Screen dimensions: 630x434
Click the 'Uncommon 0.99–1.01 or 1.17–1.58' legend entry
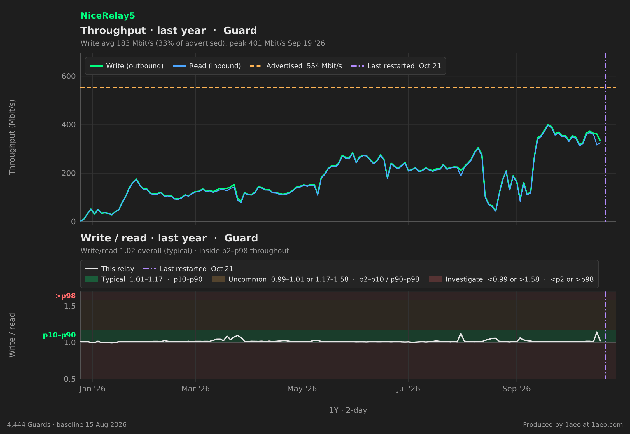pyautogui.click(x=316, y=279)
